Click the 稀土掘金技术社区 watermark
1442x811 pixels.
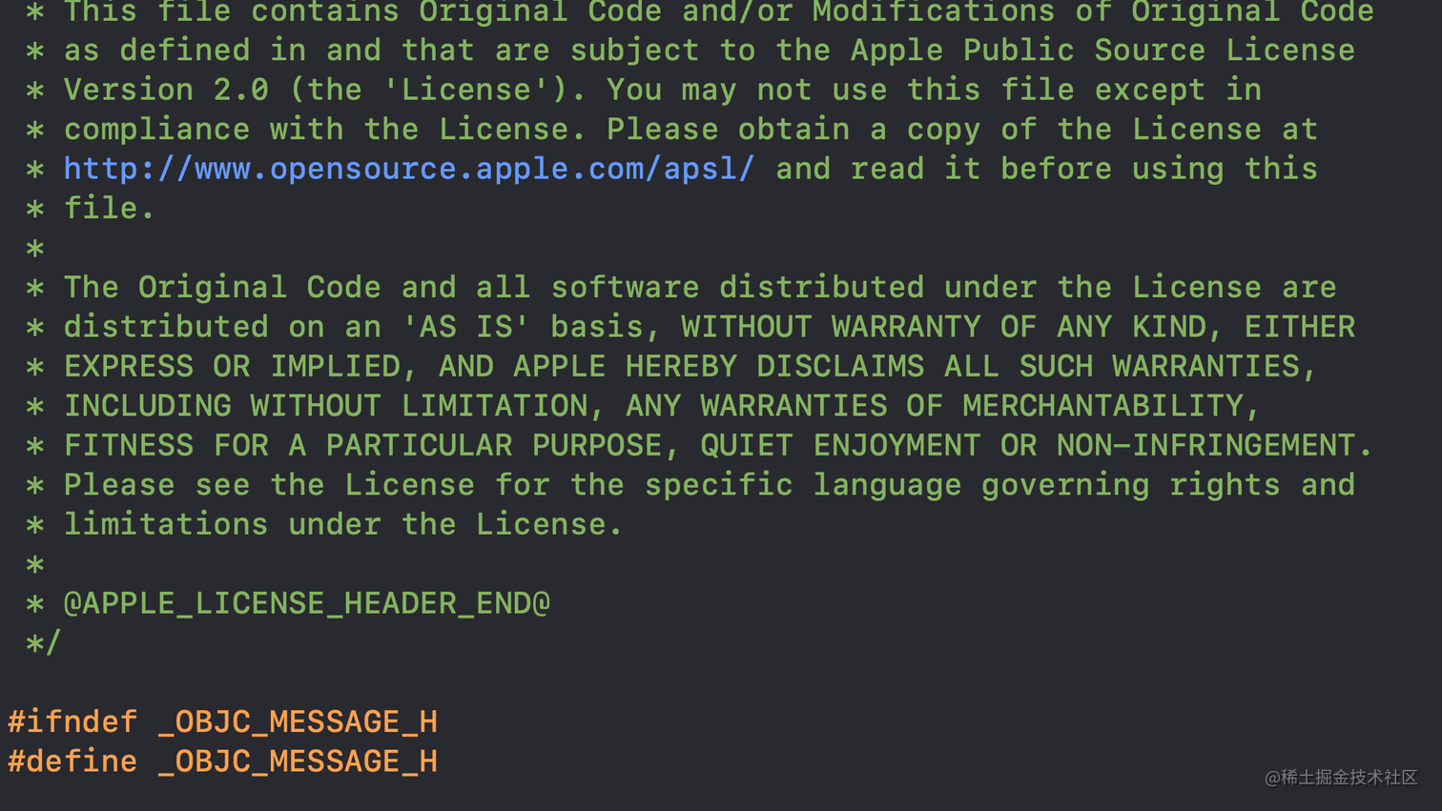pyautogui.click(x=1339, y=779)
